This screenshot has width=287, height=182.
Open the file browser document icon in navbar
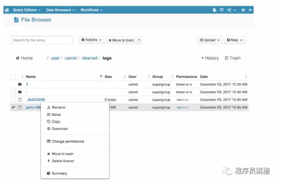(x=214, y=10)
